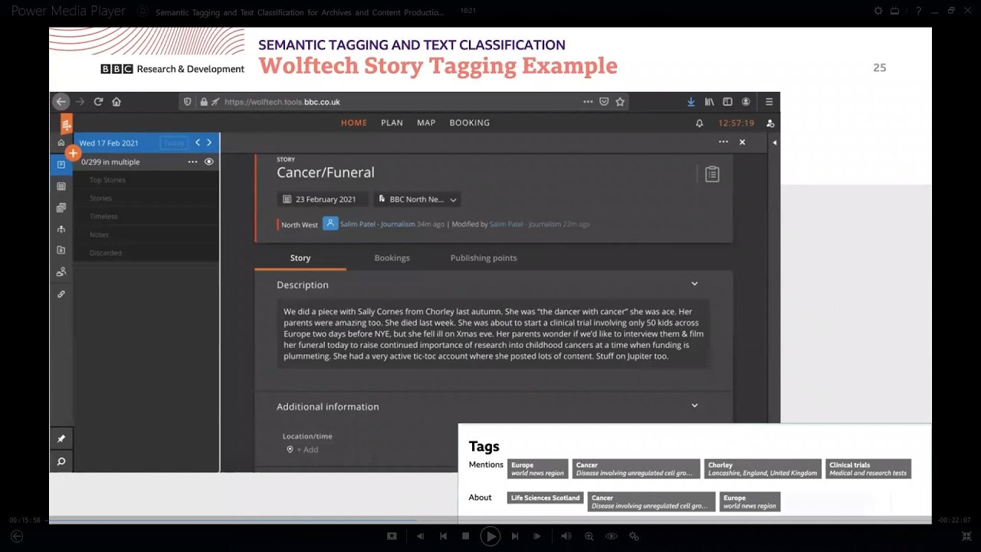Open ellipsis menu beside 0/299 in multiple
The image size is (981, 552).
click(192, 162)
